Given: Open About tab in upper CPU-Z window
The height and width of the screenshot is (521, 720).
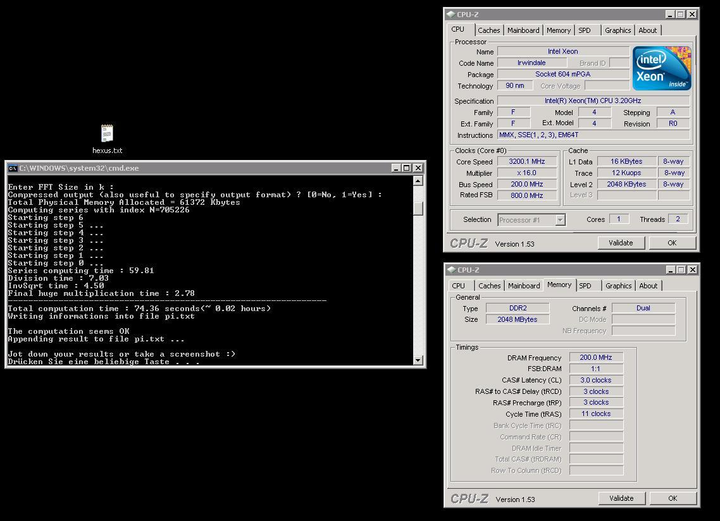Looking at the screenshot, I should (x=647, y=30).
